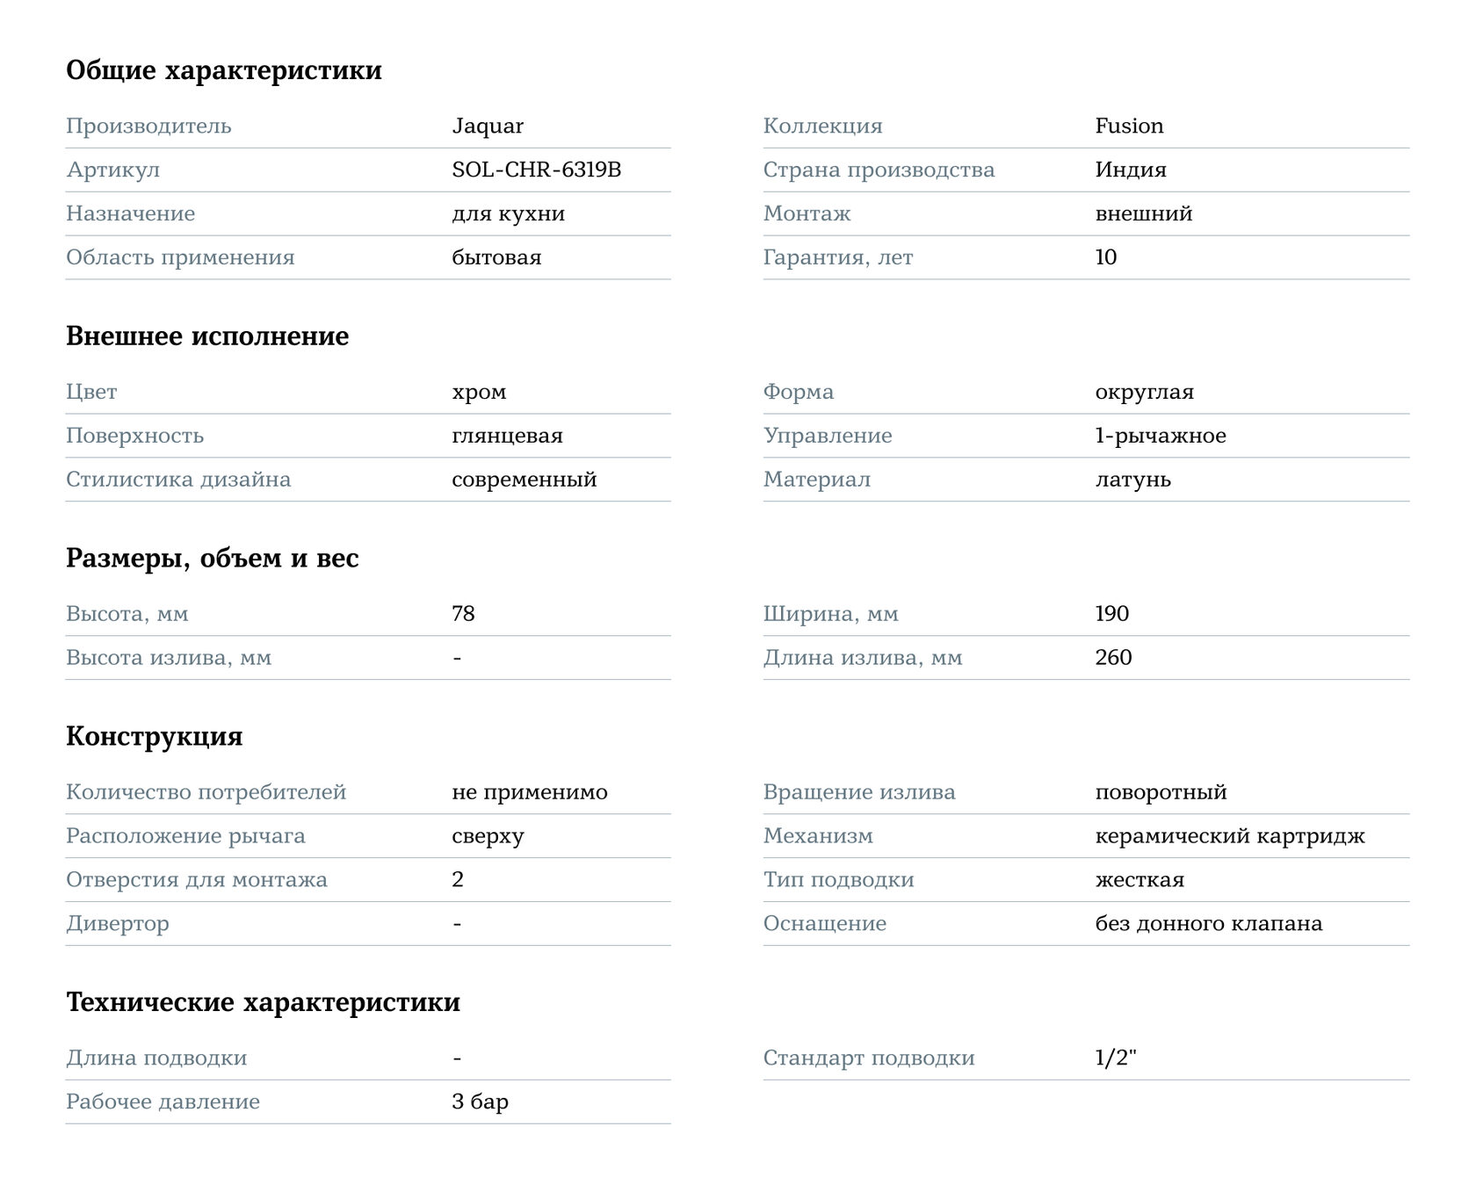Click the "Общие характеристики" section heading

(x=223, y=70)
